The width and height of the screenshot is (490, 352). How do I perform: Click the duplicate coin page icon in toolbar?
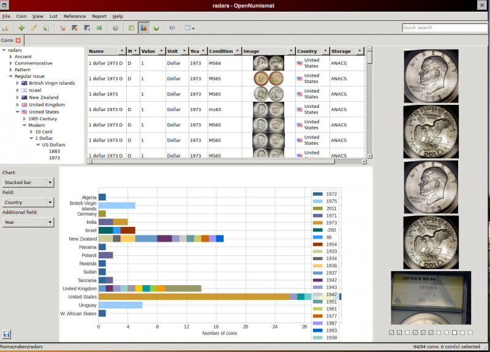[x=46, y=28]
